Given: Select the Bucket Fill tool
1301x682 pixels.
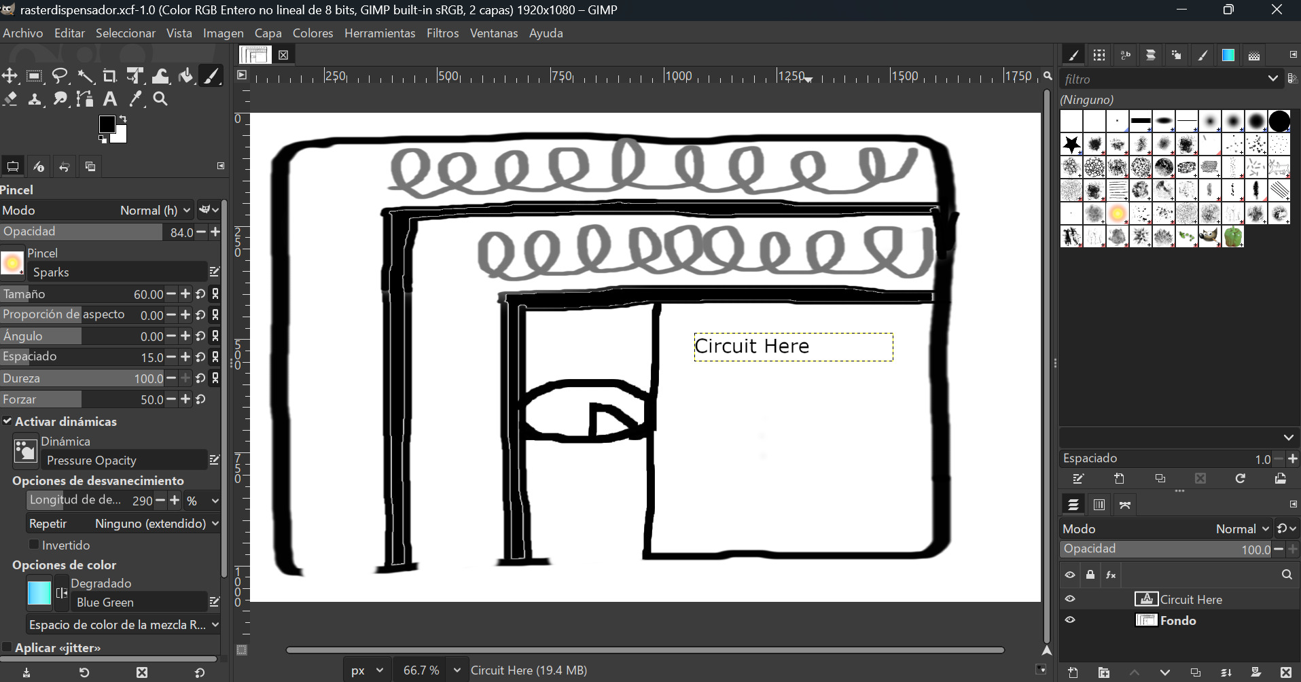Looking at the screenshot, I should coord(186,75).
